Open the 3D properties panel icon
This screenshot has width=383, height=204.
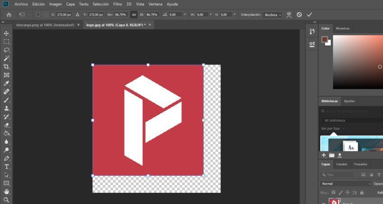pos(312,44)
